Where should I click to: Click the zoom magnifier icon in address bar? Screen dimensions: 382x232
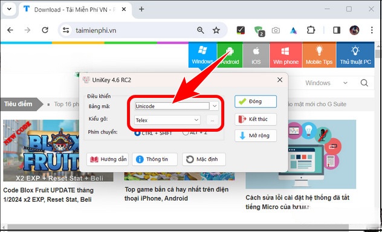[x=201, y=30]
